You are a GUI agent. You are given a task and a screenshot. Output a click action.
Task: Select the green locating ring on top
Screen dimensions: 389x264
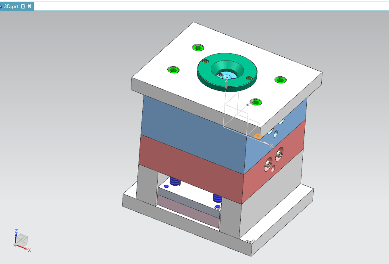pyautogui.click(x=227, y=71)
